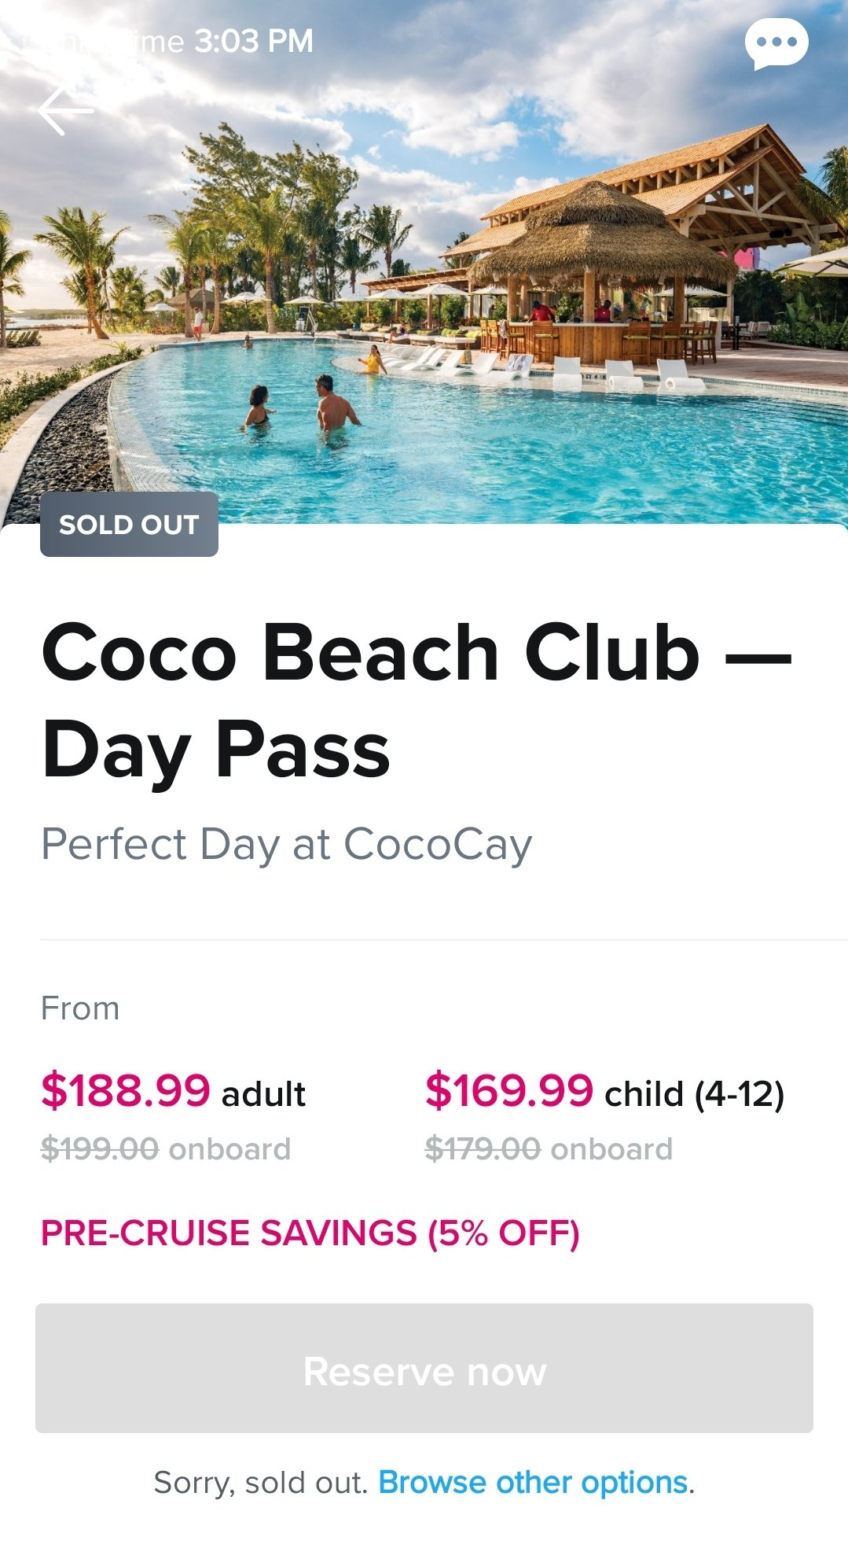This screenshot has width=848, height=1548.
Task: Tap the back arrow icon
Action: tap(66, 110)
